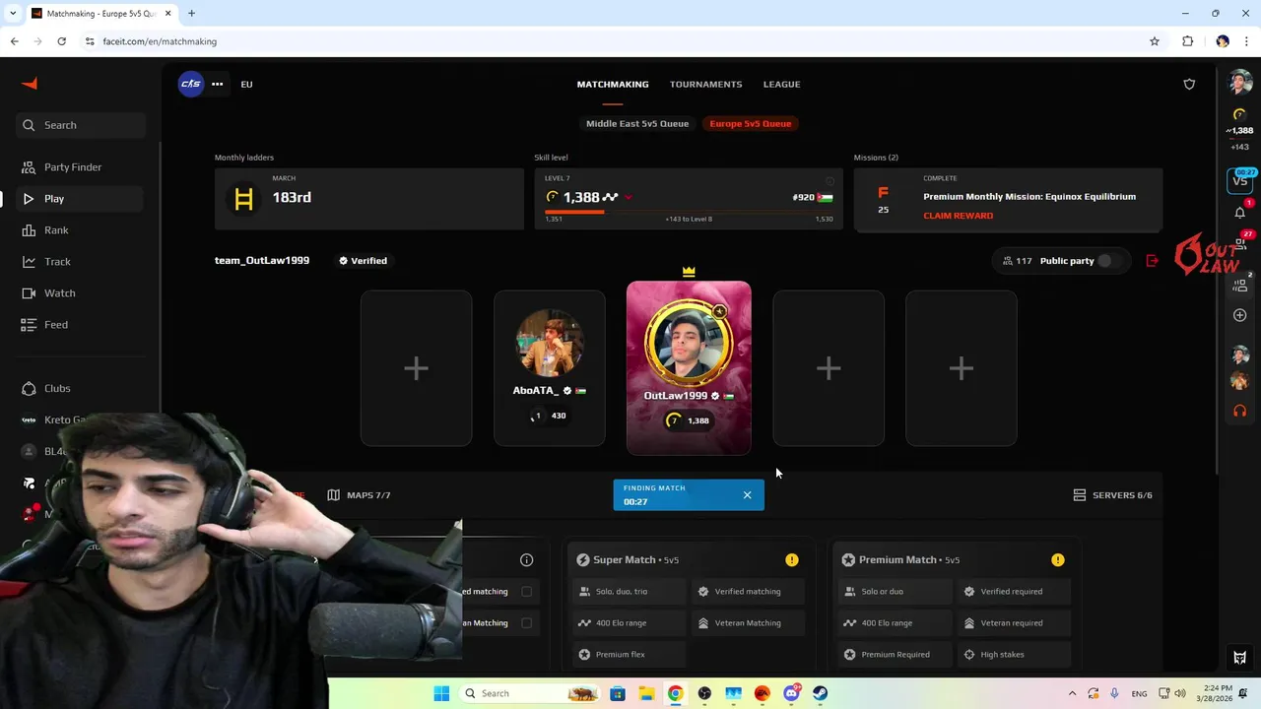Add player in the first empty slot
Viewport: 1261px width, 709px height.
tap(416, 368)
